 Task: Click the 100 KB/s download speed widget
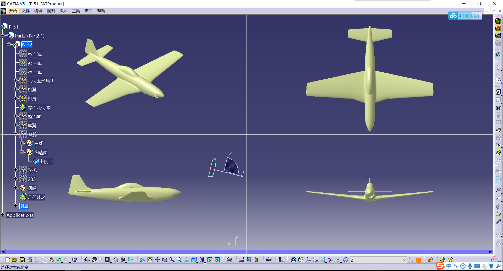465,16
